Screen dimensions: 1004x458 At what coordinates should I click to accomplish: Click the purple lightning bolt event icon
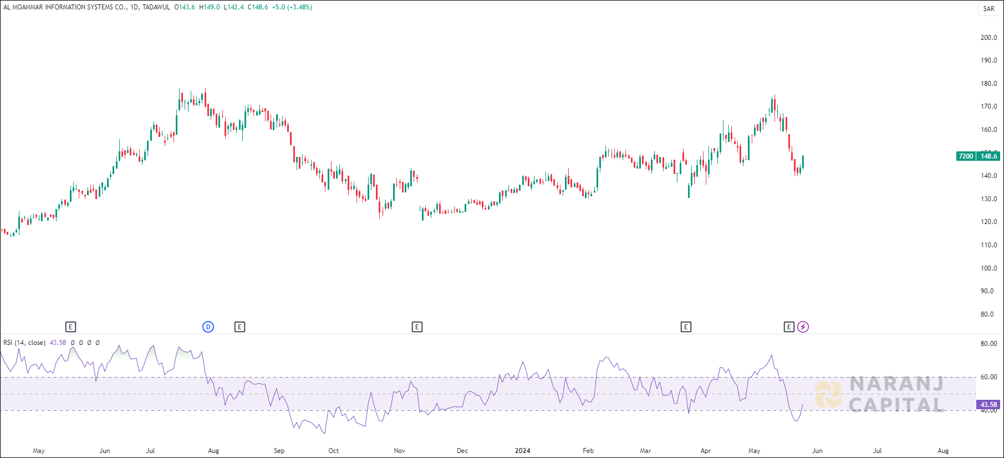pos(803,327)
